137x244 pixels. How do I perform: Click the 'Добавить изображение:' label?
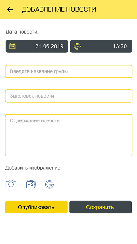coord(33,168)
